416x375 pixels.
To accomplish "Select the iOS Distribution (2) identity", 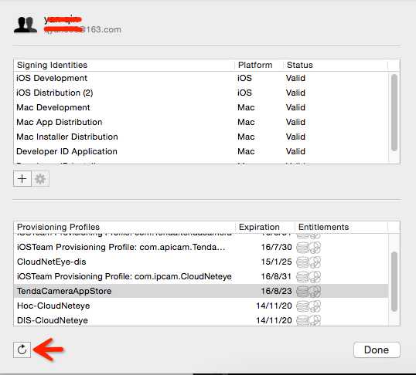I will pos(201,93).
